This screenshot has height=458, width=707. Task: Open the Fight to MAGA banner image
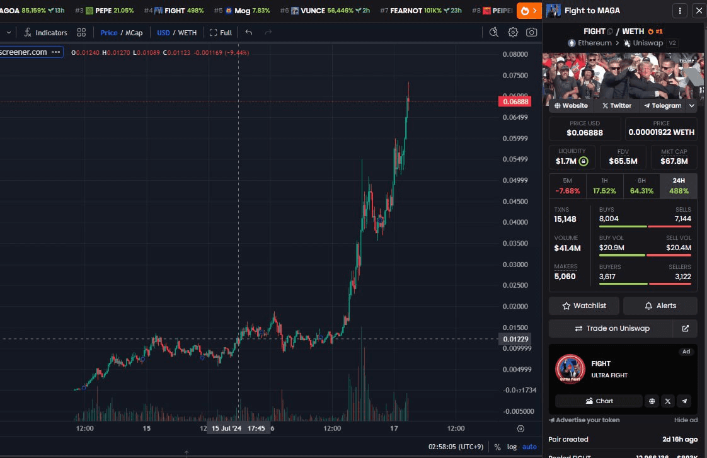(x=623, y=76)
